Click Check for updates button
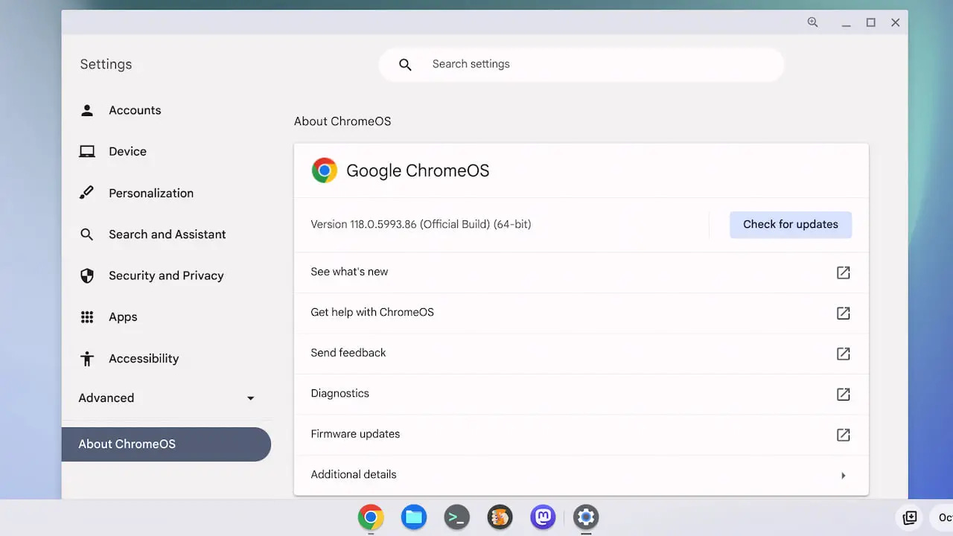Viewport: 953px width, 536px height. click(791, 225)
